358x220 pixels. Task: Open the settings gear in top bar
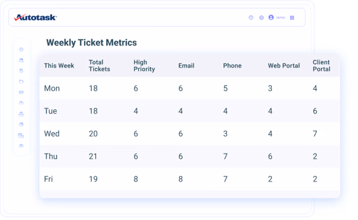pos(261,17)
